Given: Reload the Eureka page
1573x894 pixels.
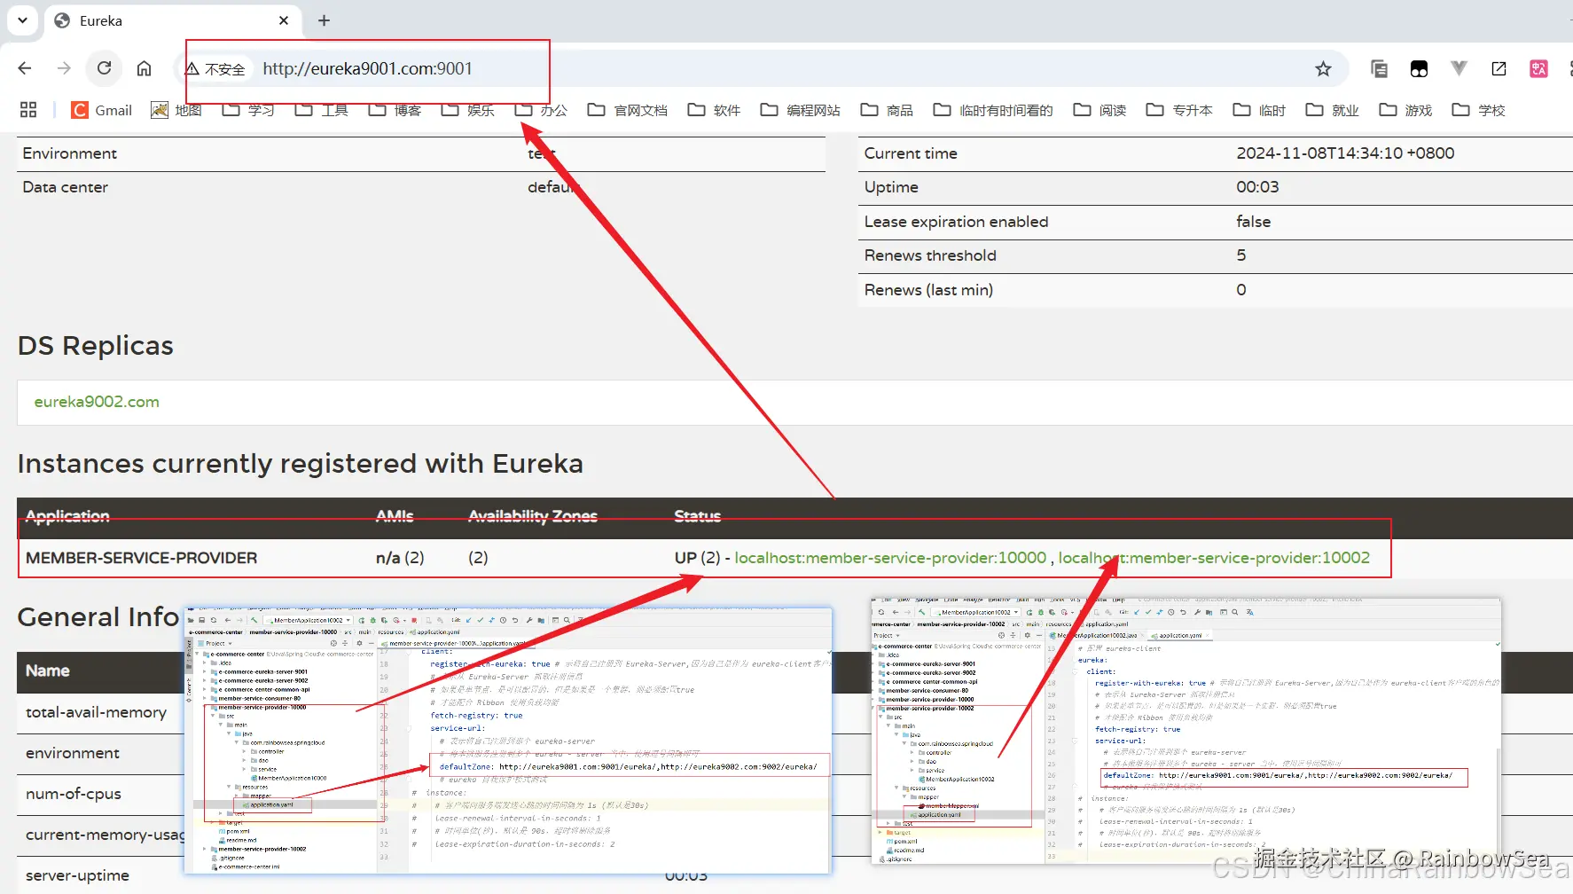Looking at the screenshot, I should (x=105, y=68).
